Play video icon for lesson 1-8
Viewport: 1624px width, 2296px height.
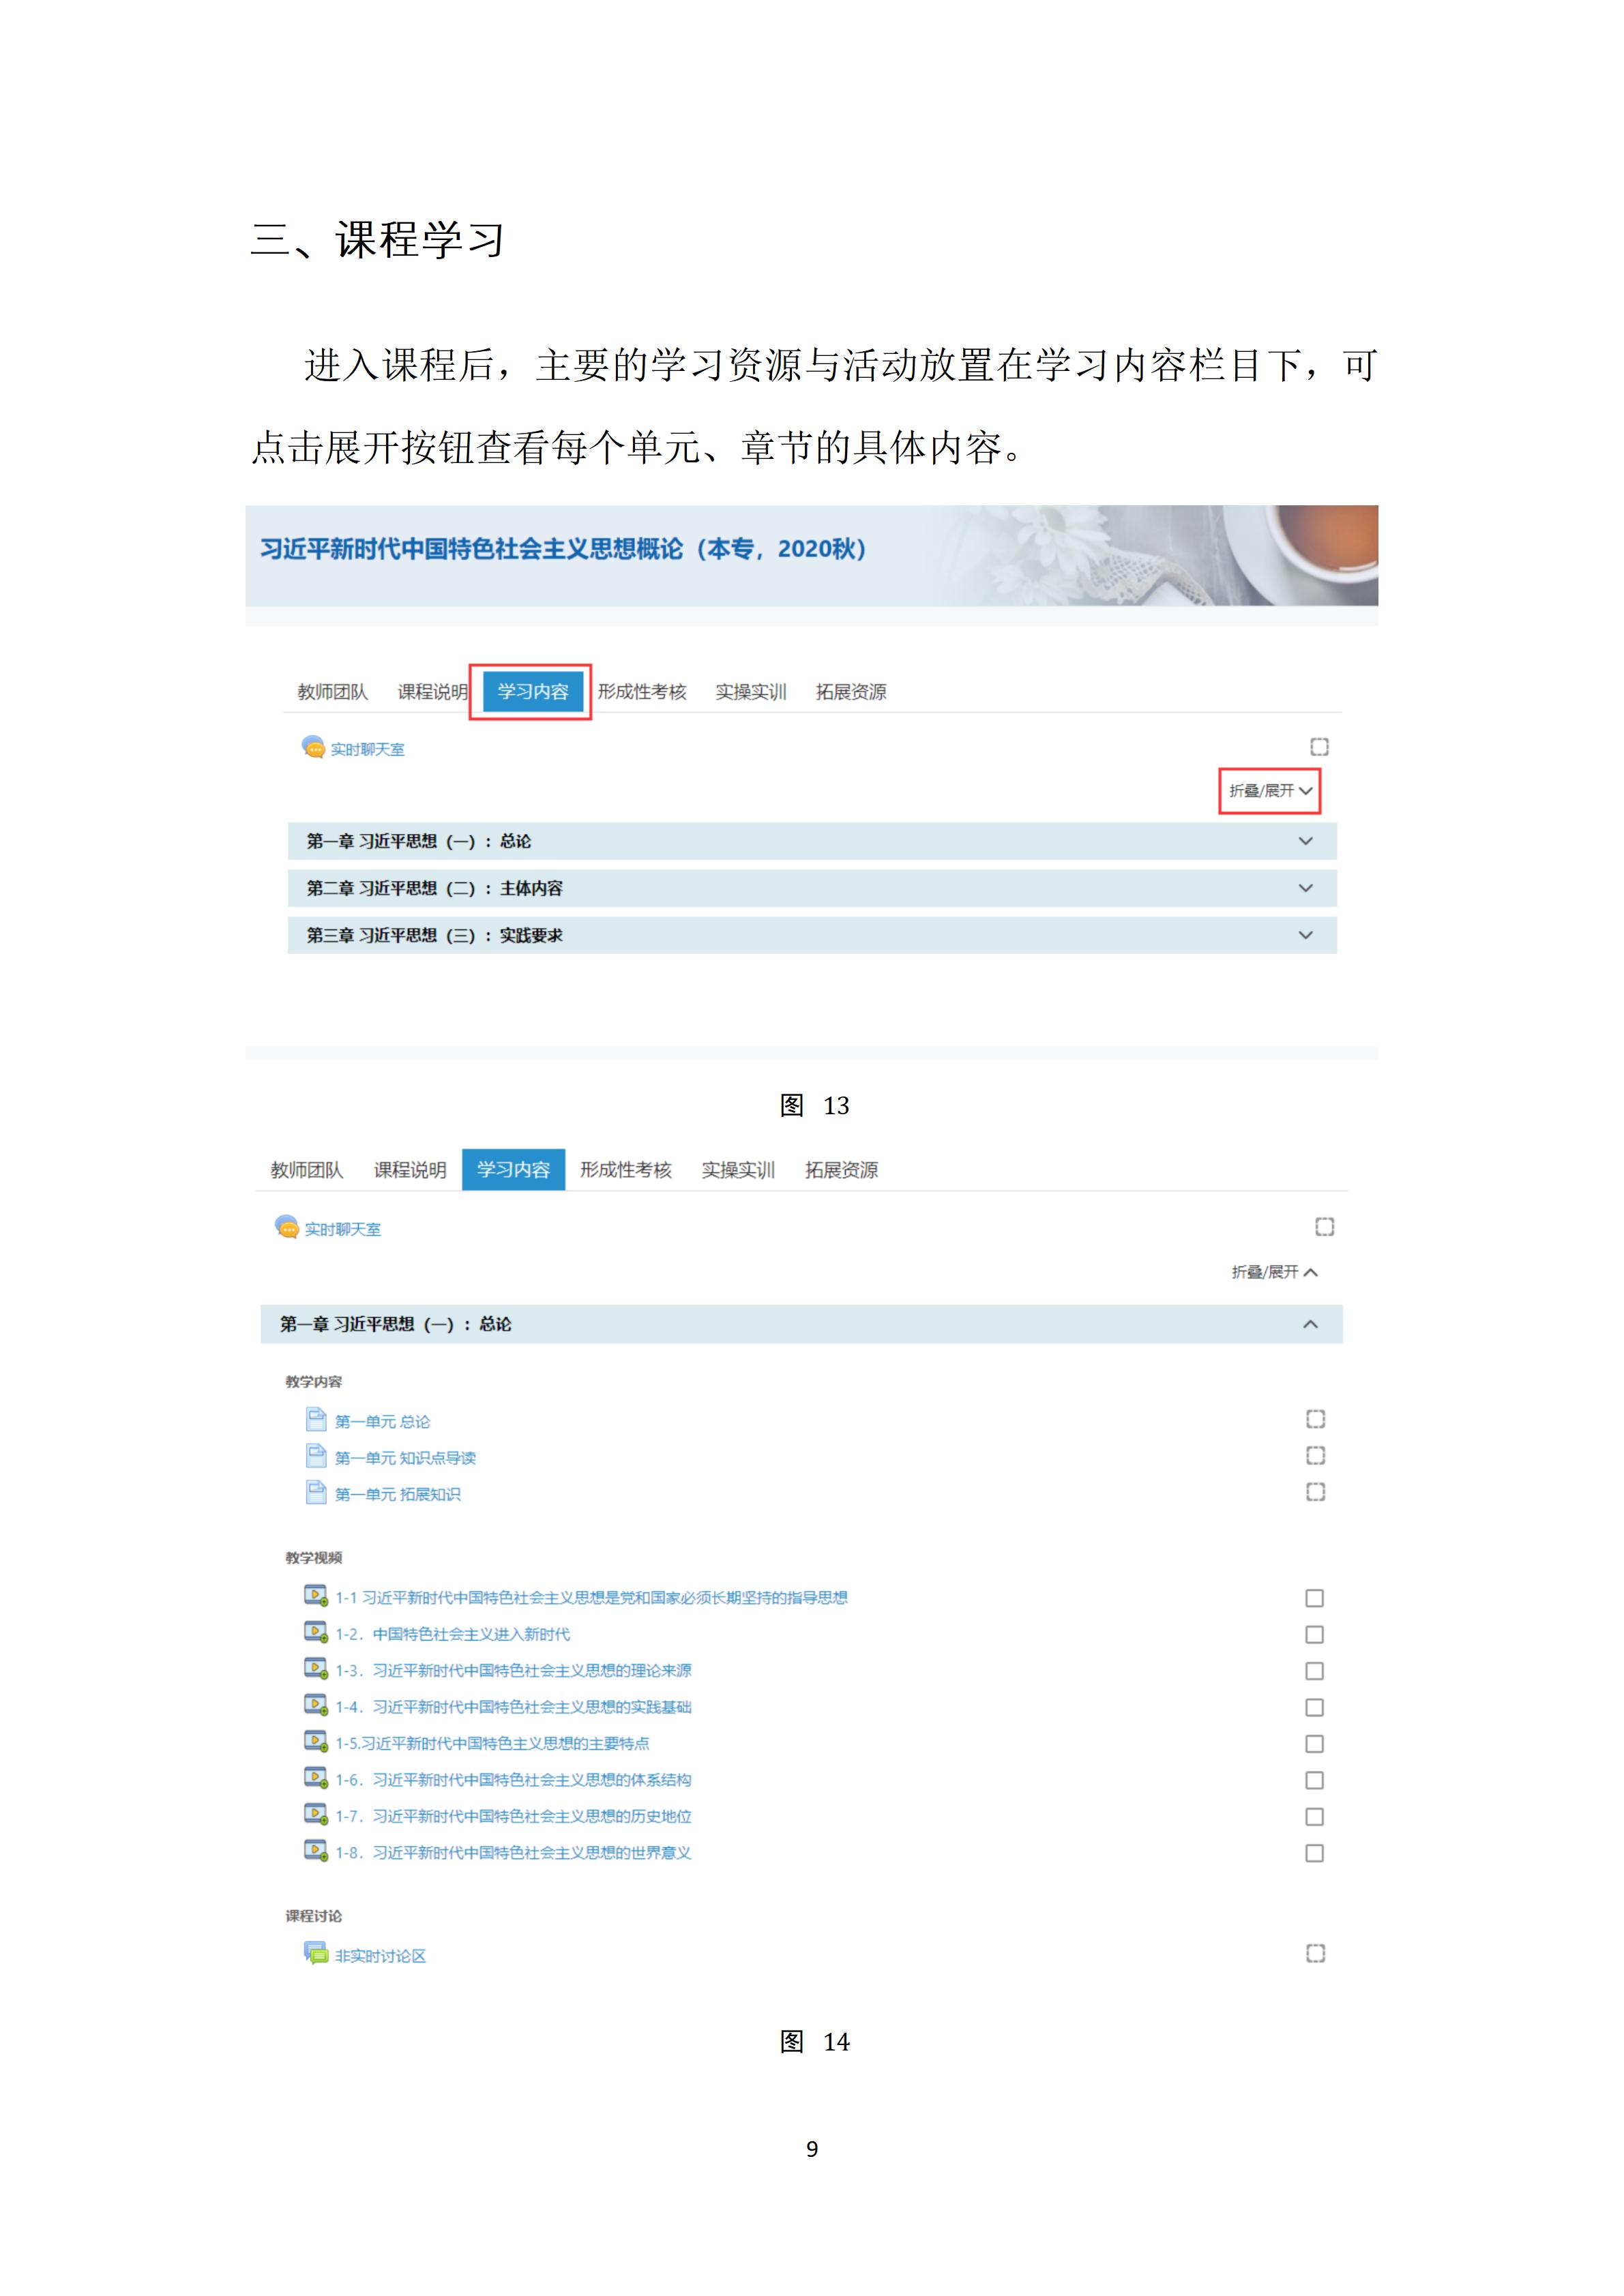click(316, 1851)
